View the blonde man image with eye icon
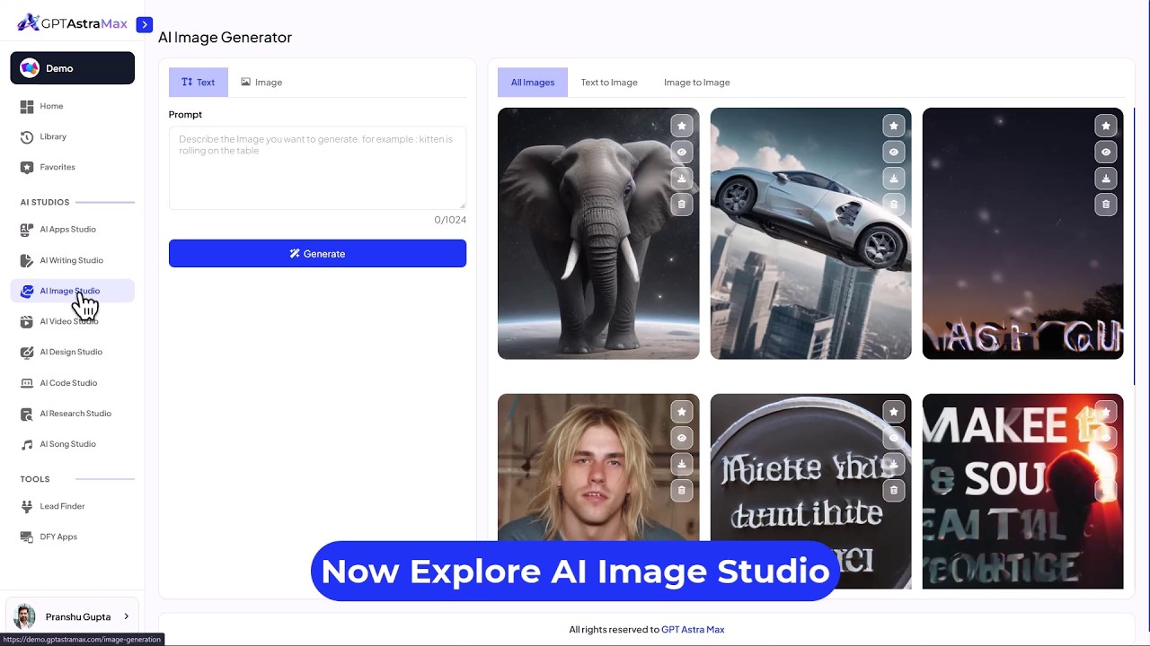This screenshot has width=1150, height=646. pyautogui.click(x=682, y=438)
